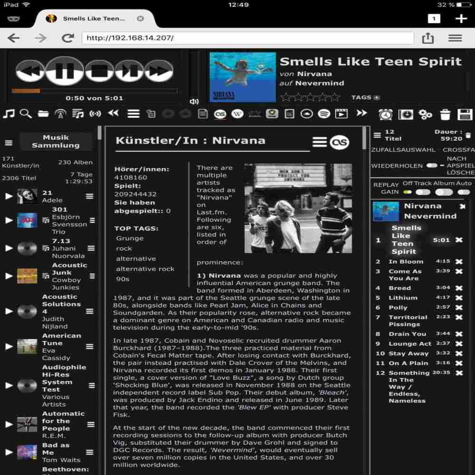Open the browser hamburger menu
This screenshot has height=475, width=475.
(455, 38)
